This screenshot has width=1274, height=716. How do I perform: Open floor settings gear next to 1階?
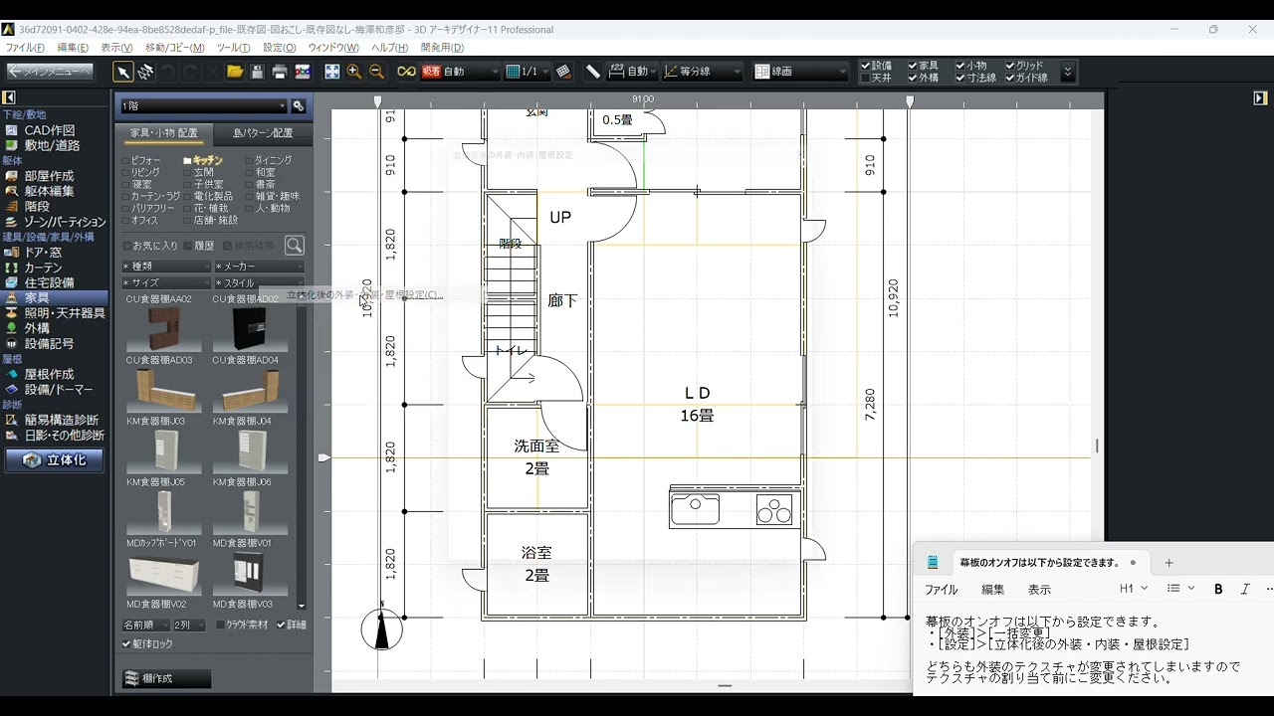pos(298,105)
